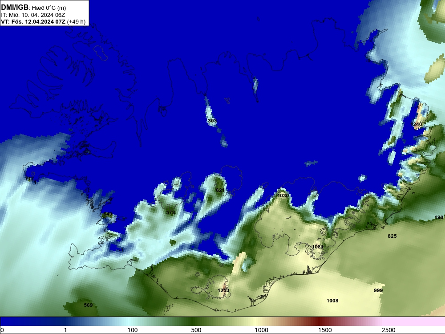Click the 999 height value on map

[378, 290]
